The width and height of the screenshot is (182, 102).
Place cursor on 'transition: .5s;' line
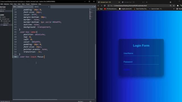click(33, 52)
